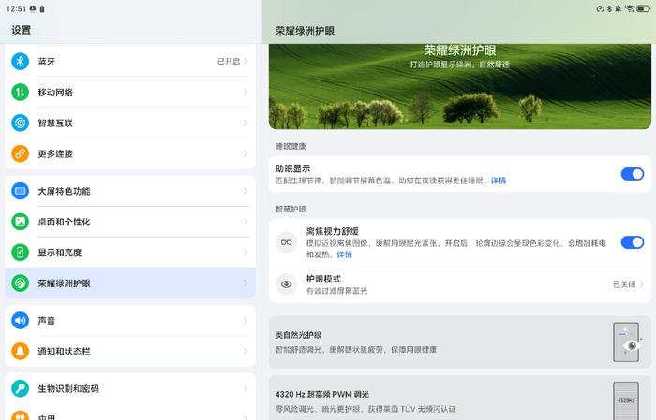Tap the 4320Hz phone illustration
This screenshot has width=656, height=420.
(x=626, y=400)
